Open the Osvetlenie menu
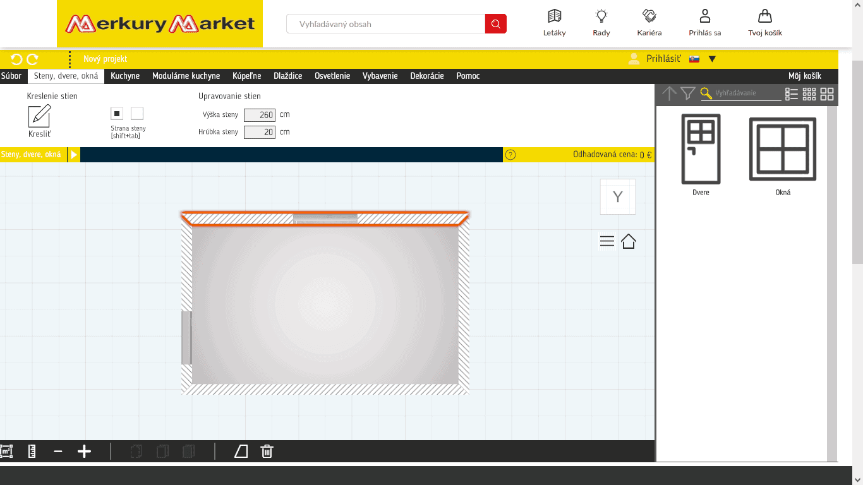The image size is (863, 485). (x=332, y=76)
